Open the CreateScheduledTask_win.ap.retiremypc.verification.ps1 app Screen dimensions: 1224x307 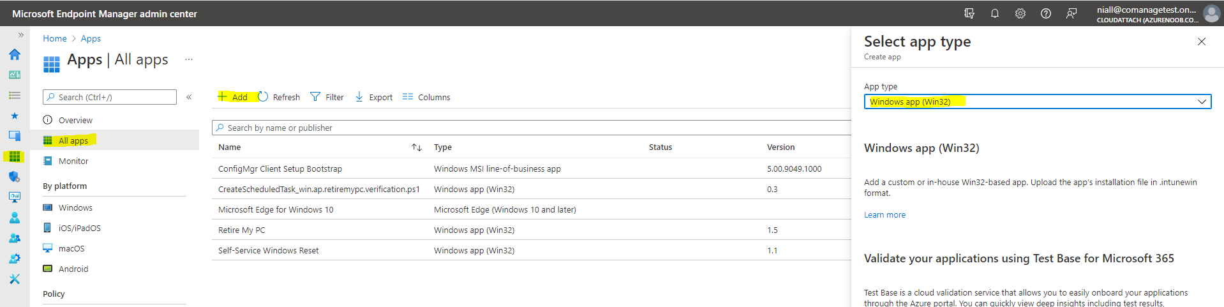(319, 189)
